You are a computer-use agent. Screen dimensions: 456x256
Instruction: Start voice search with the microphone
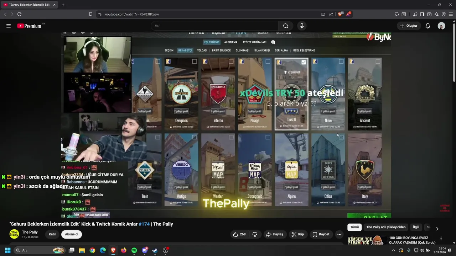[302, 26]
